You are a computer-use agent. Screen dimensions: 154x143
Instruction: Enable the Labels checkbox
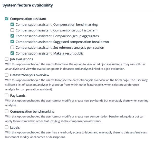tap(7, 127)
